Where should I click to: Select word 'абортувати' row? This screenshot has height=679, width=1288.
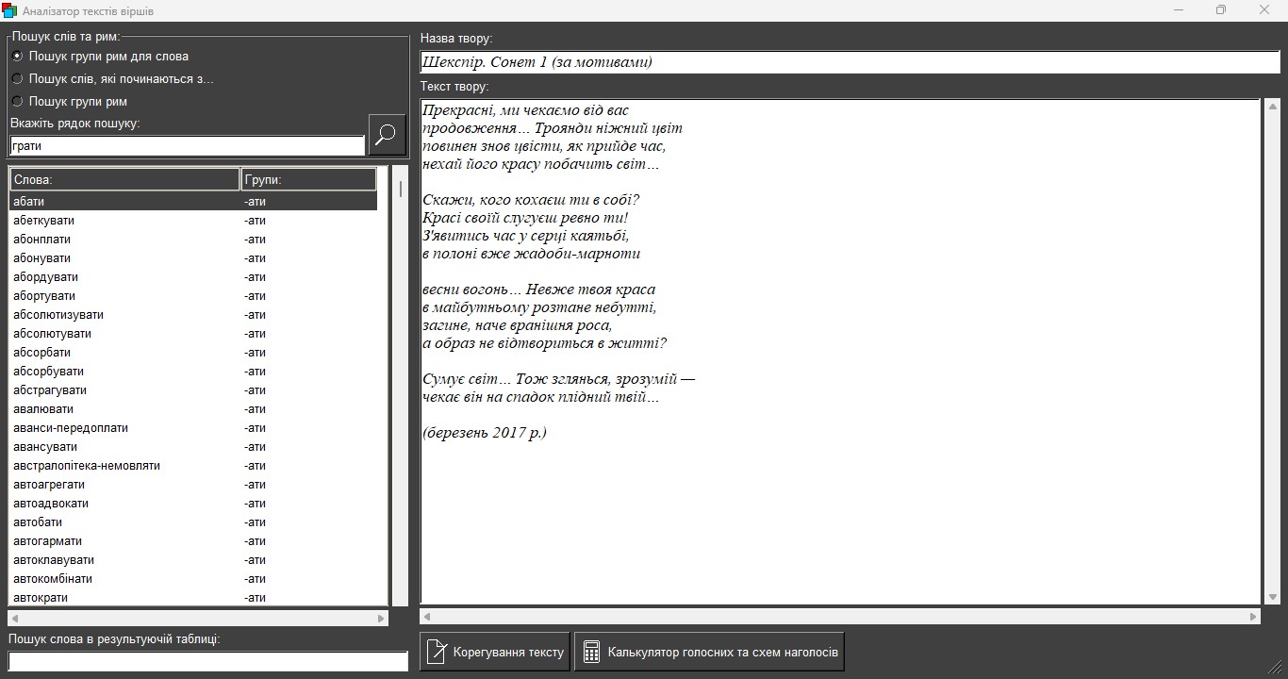click(193, 296)
